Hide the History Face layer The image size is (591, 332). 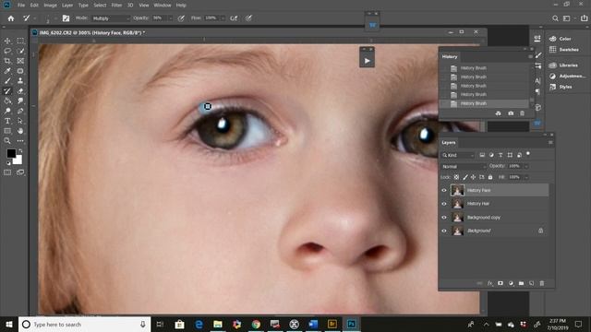444,191
